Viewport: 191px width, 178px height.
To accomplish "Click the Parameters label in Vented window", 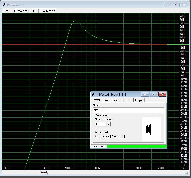I will click(x=99, y=146).
